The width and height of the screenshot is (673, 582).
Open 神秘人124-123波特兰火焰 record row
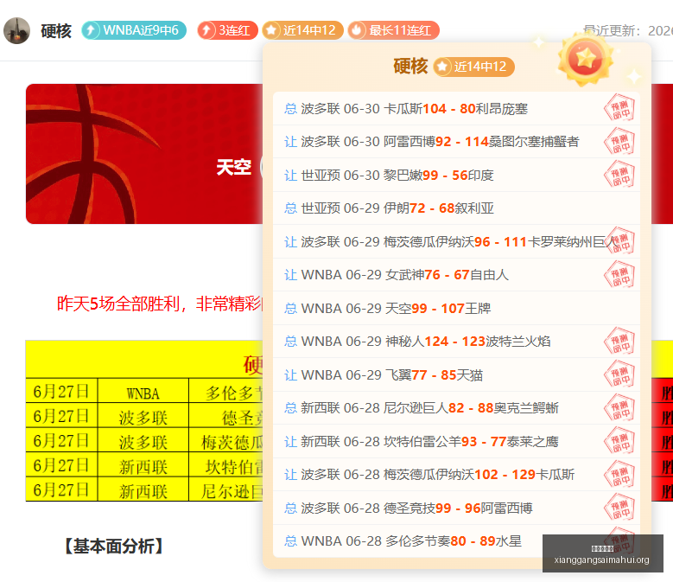point(456,342)
